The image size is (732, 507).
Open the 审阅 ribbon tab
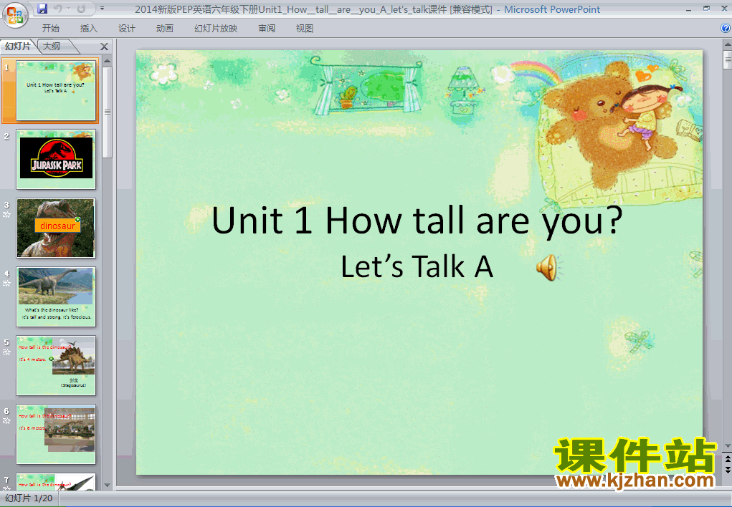pos(267,29)
